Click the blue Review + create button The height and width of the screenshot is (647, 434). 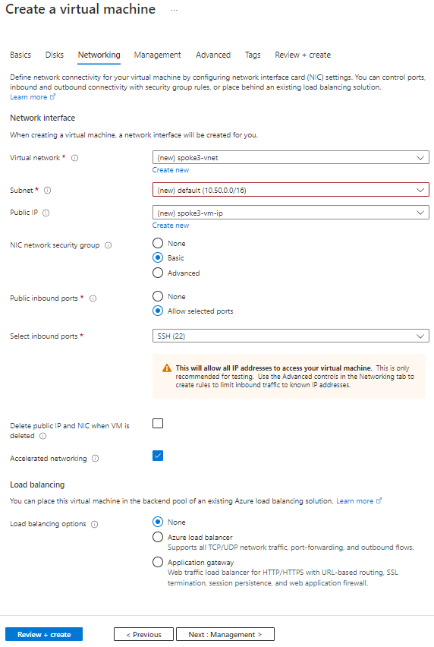click(44, 635)
